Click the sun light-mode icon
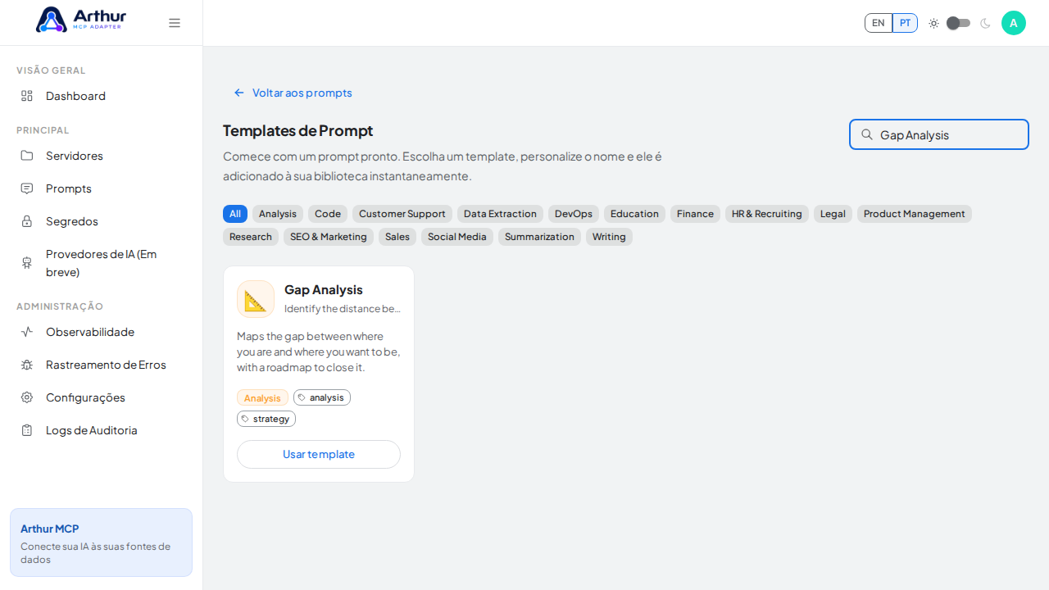This screenshot has height=590, width=1049. (x=933, y=23)
